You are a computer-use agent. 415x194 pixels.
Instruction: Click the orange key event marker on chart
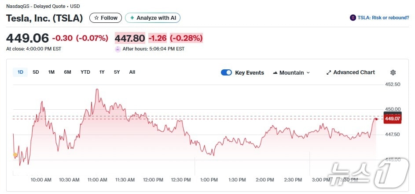pos(15,154)
